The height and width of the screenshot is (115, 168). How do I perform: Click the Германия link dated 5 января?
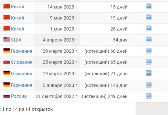[x=21, y=85]
